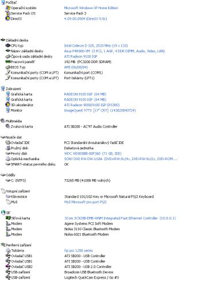Click the BIOS Typ row icon

(x=8, y=67)
